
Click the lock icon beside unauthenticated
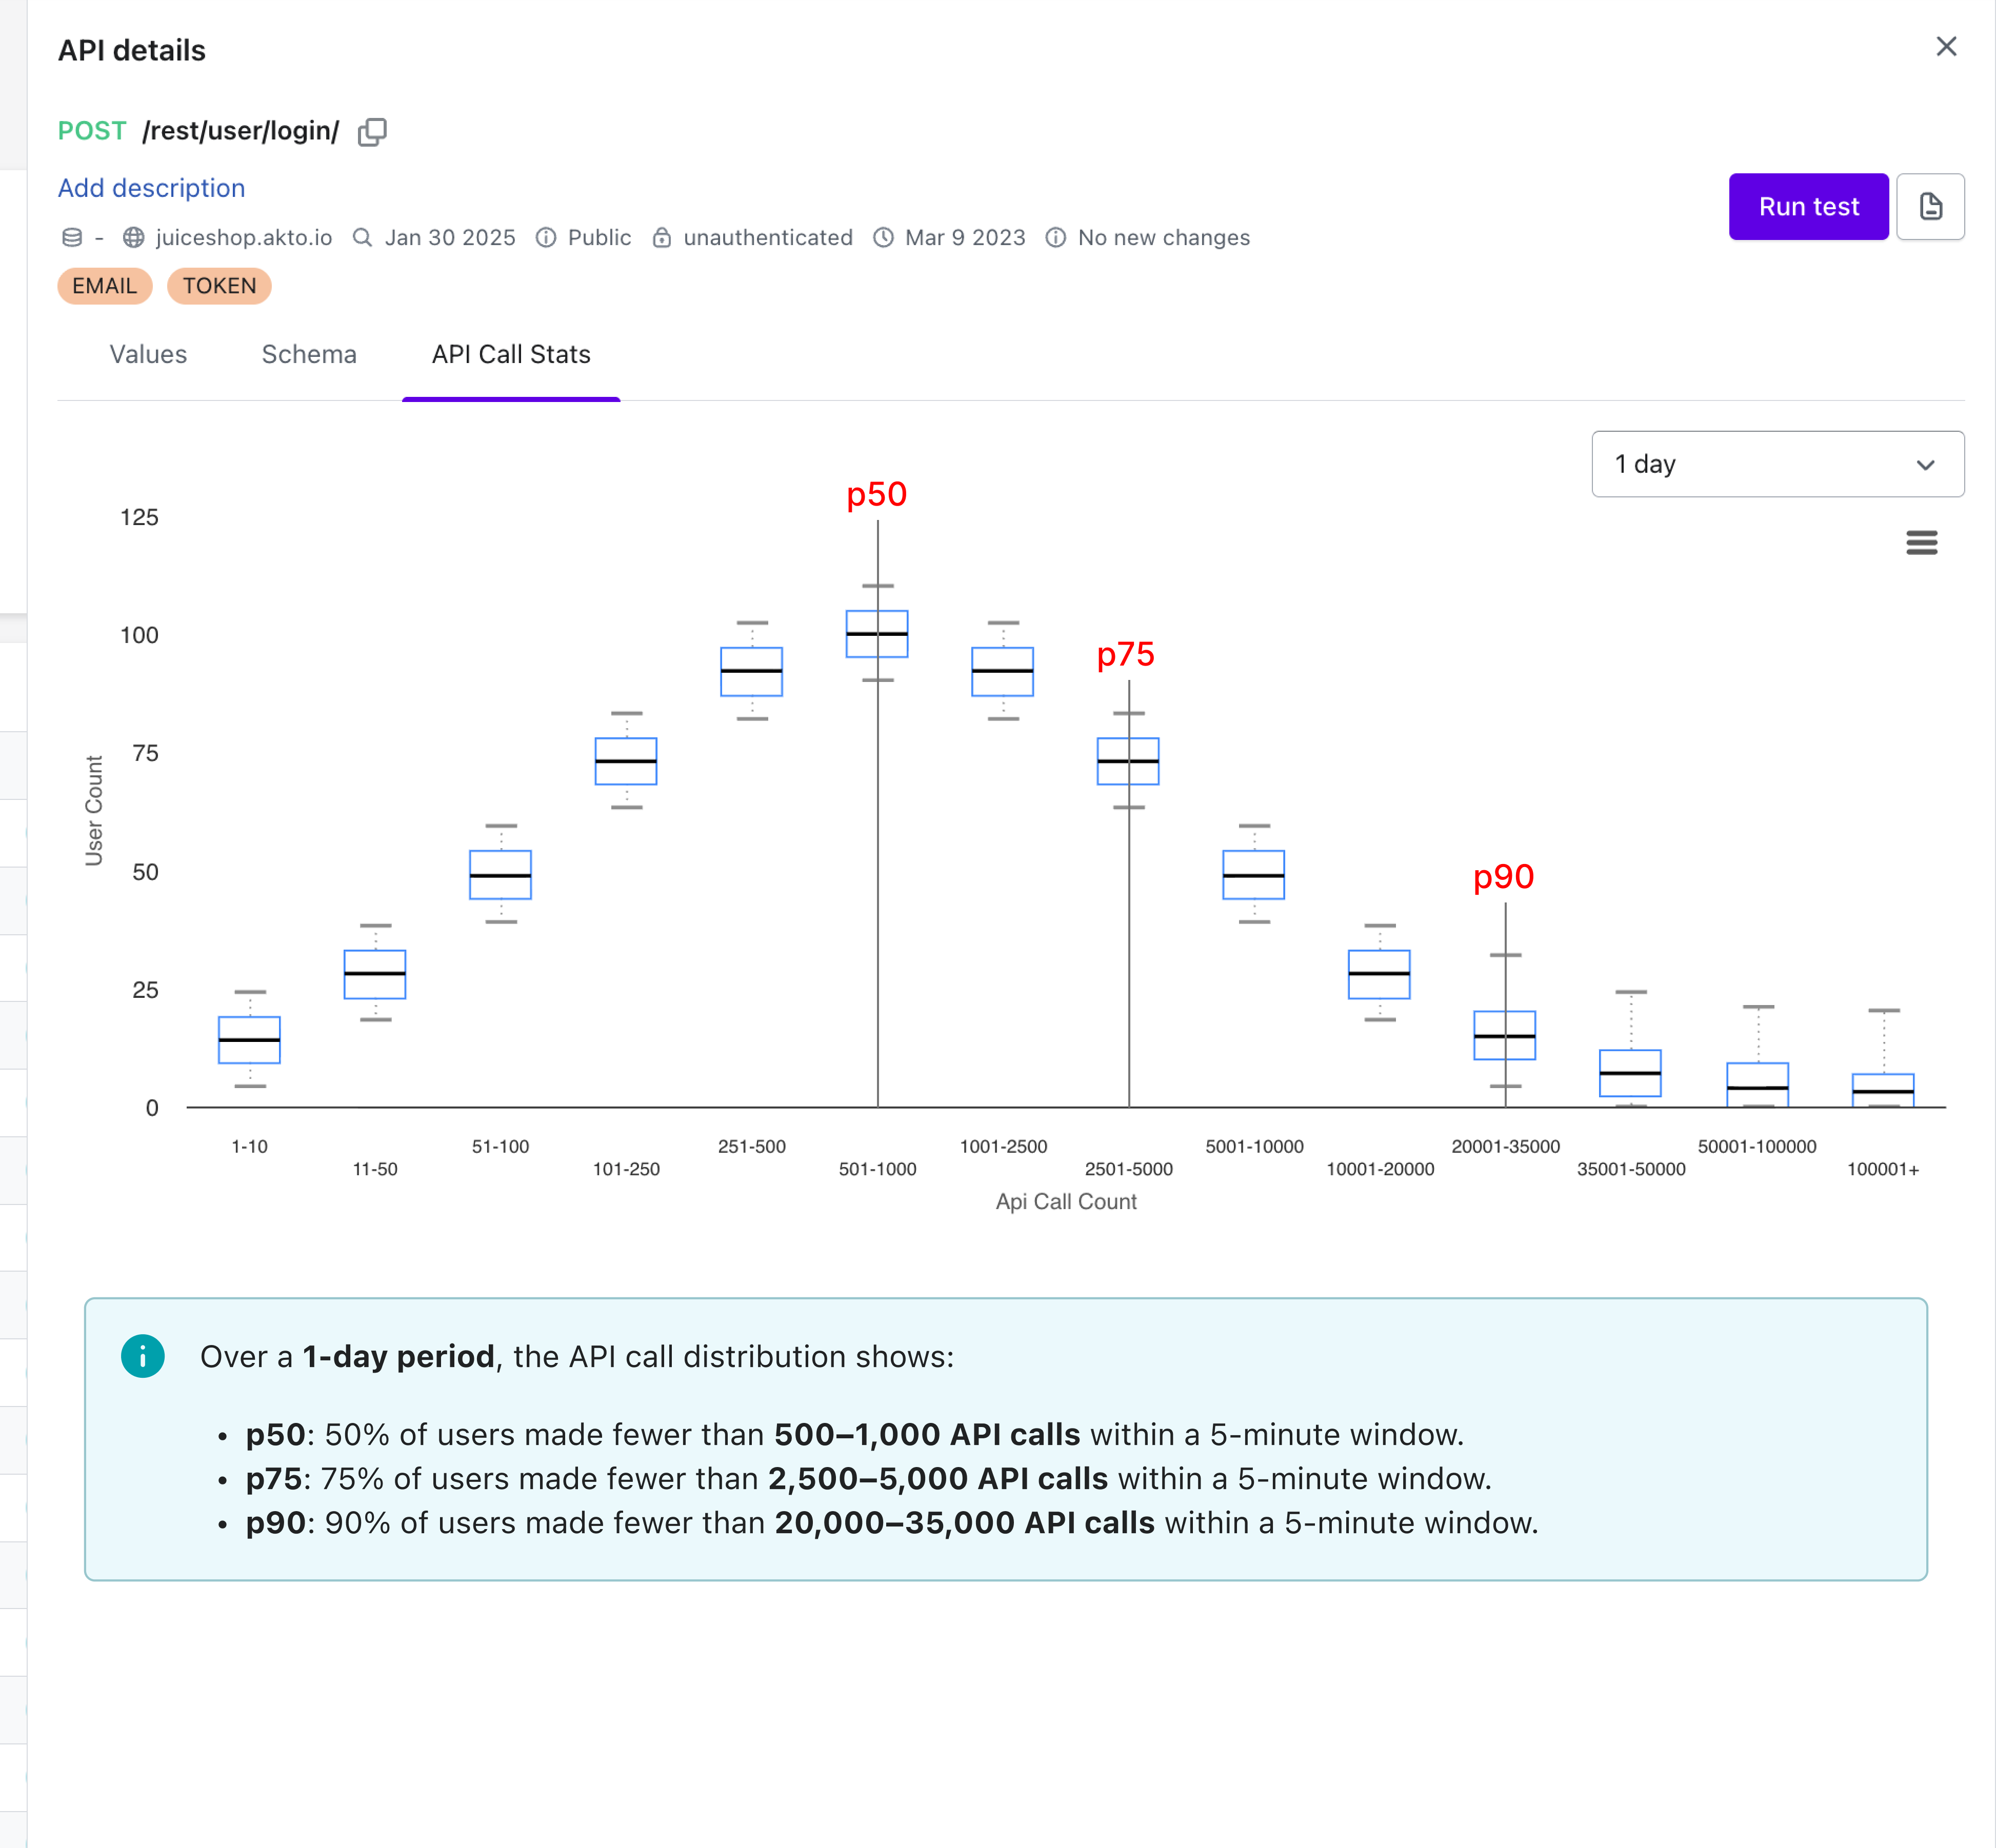(662, 238)
